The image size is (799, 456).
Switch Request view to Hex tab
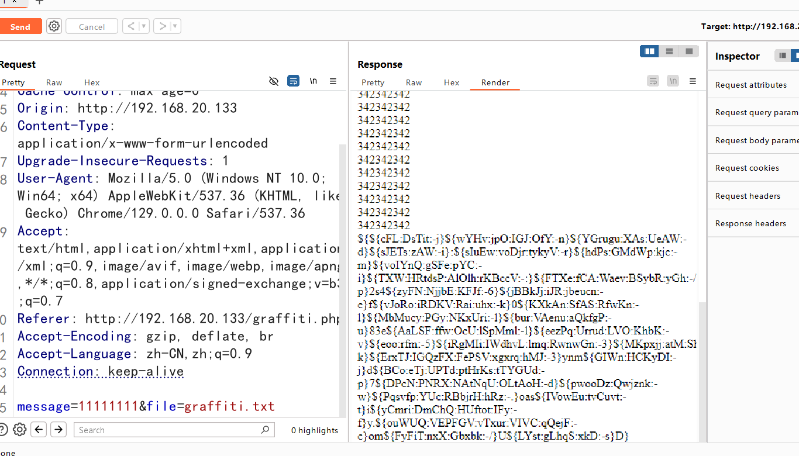(92, 82)
